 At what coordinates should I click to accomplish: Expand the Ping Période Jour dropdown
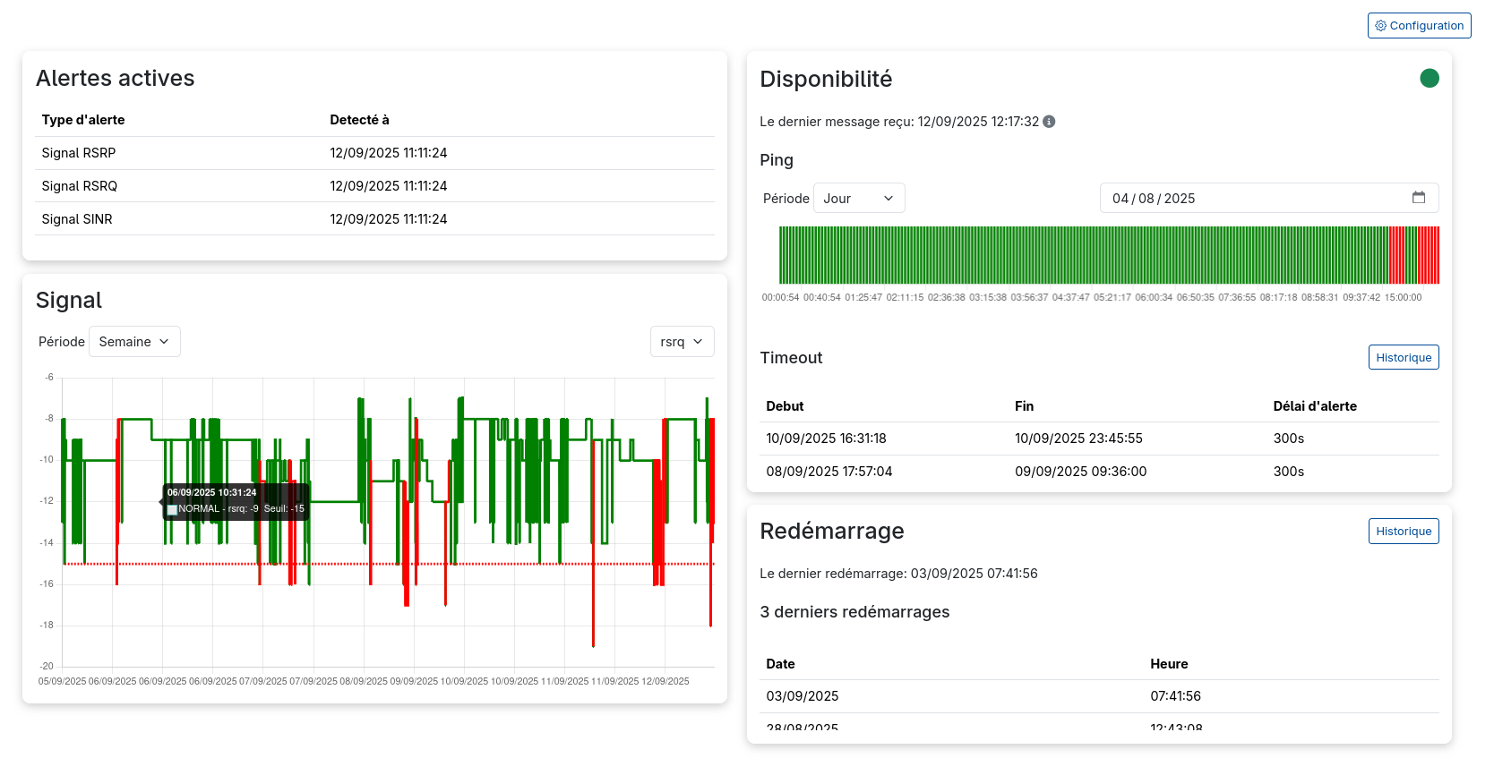858,199
